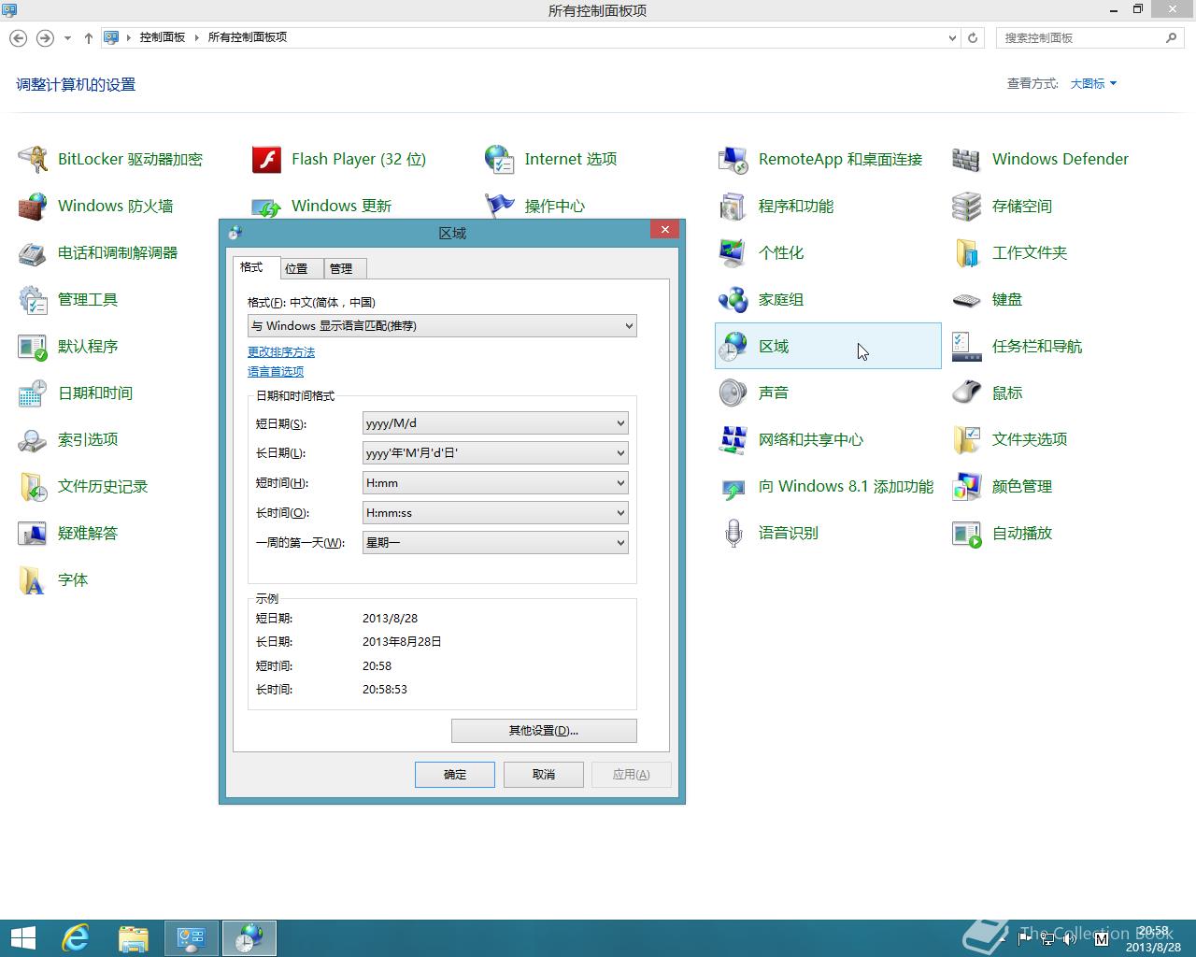1196x957 pixels.
Task: Open 个性化 monitor icon
Action: click(x=733, y=253)
